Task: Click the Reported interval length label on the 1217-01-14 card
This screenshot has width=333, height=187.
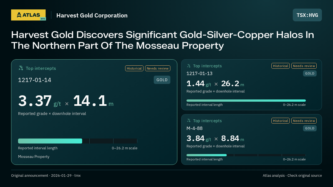Action: 38,148
